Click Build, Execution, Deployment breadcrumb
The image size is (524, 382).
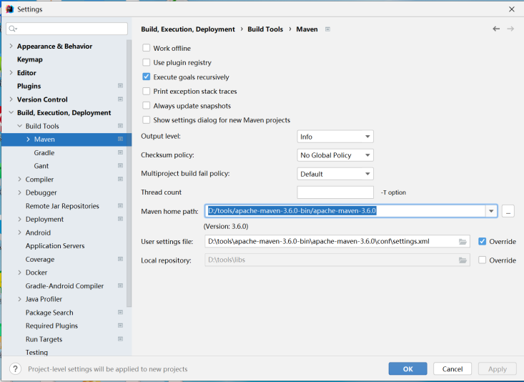coord(188,29)
